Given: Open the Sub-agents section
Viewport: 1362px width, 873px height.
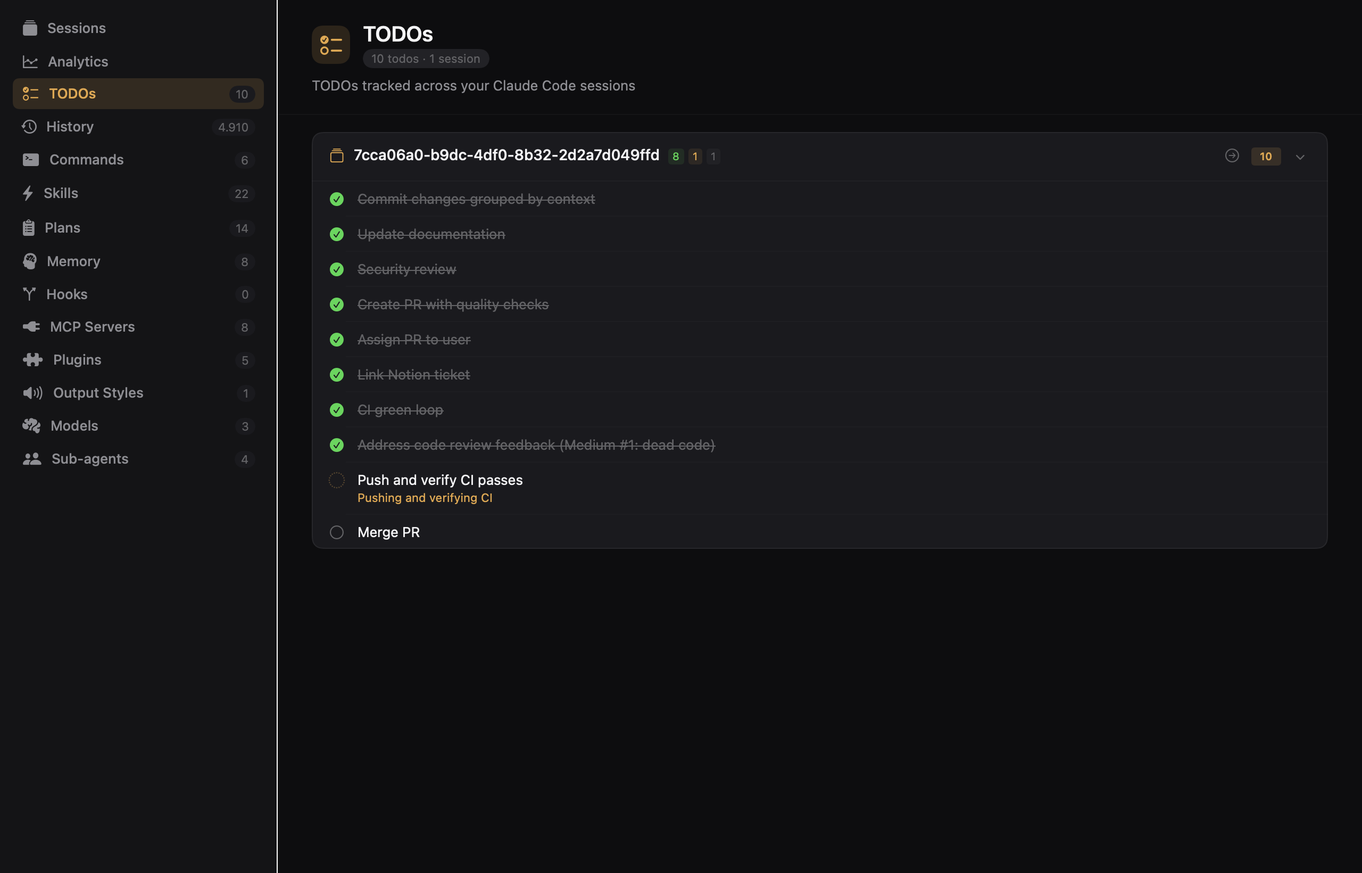Looking at the screenshot, I should click(89, 459).
